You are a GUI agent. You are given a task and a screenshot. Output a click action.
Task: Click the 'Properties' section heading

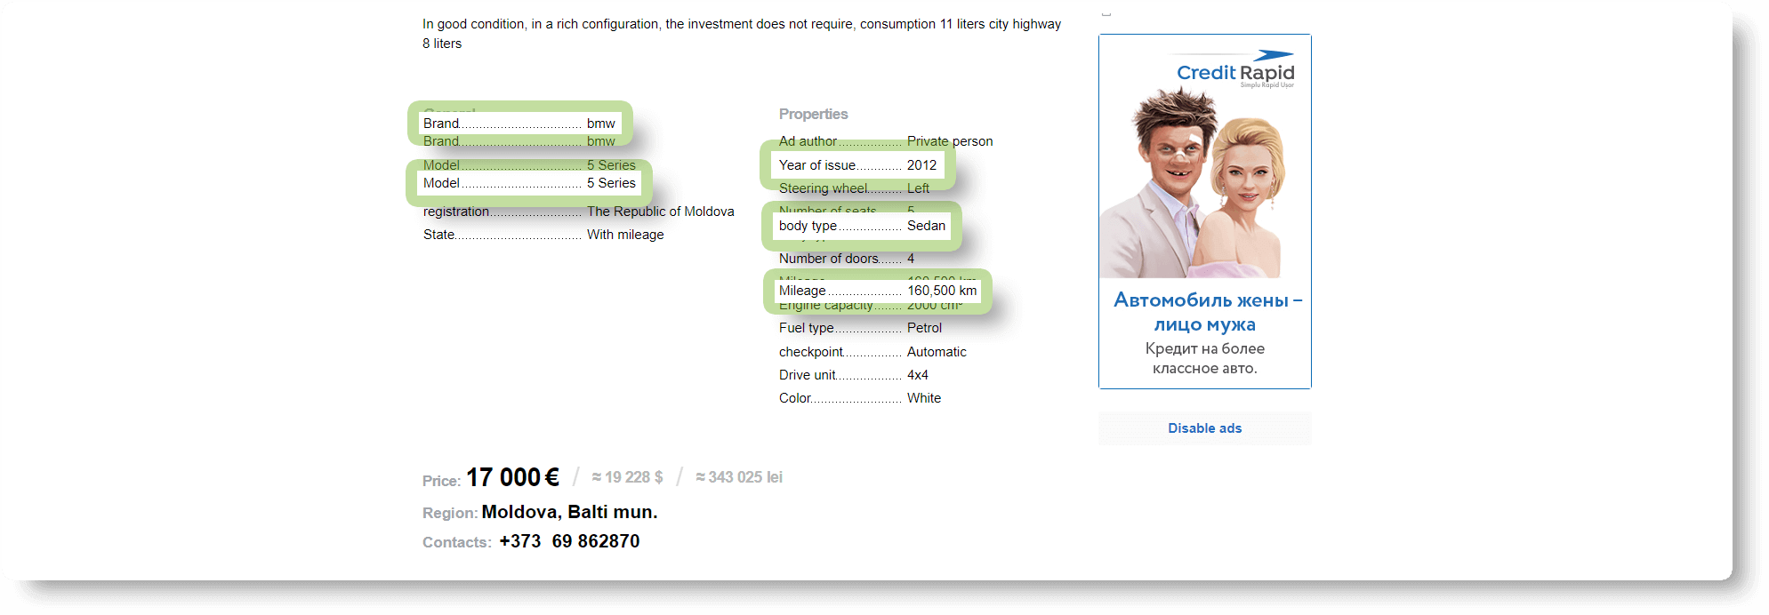[x=813, y=114]
